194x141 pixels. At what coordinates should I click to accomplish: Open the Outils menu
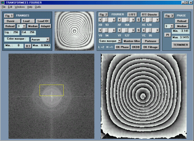tap(38, 7)
